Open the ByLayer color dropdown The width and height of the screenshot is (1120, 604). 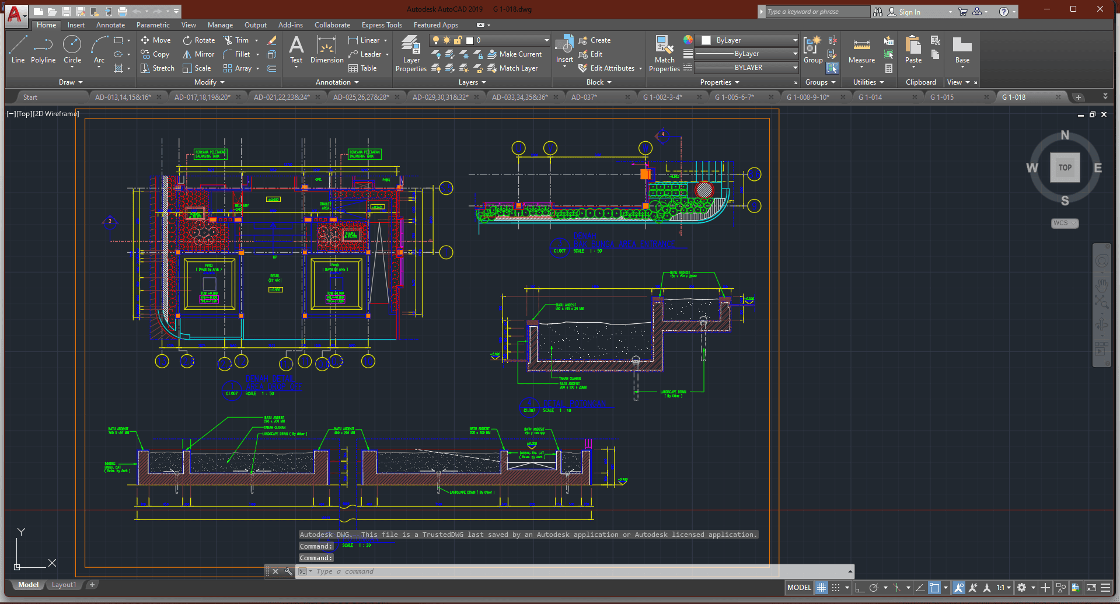point(795,40)
